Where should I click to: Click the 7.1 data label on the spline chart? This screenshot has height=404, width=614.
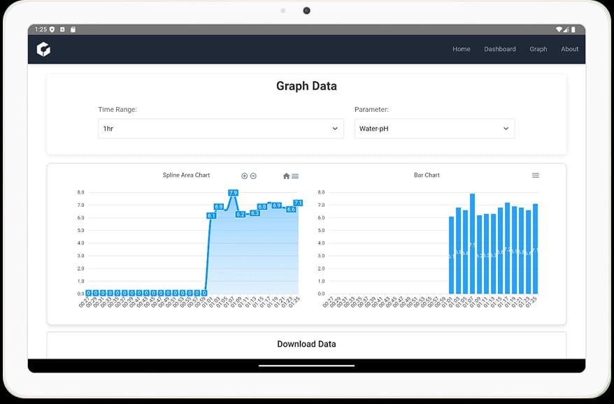(x=297, y=202)
